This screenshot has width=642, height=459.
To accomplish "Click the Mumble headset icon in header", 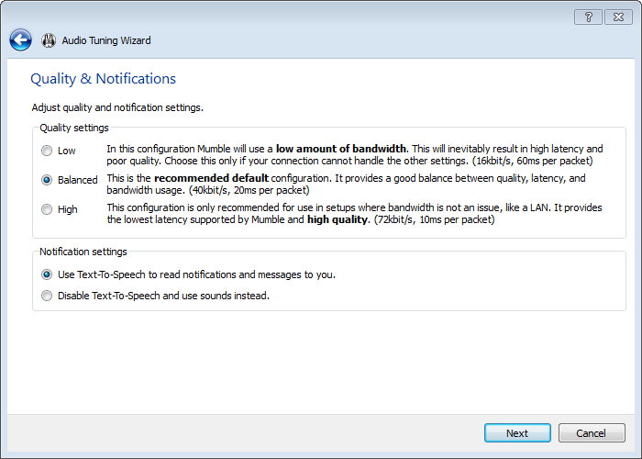I will click(x=49, y=40).
